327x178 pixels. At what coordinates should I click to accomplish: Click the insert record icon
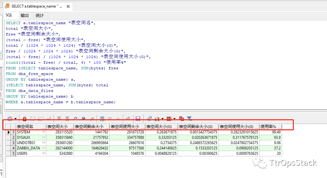33,119
